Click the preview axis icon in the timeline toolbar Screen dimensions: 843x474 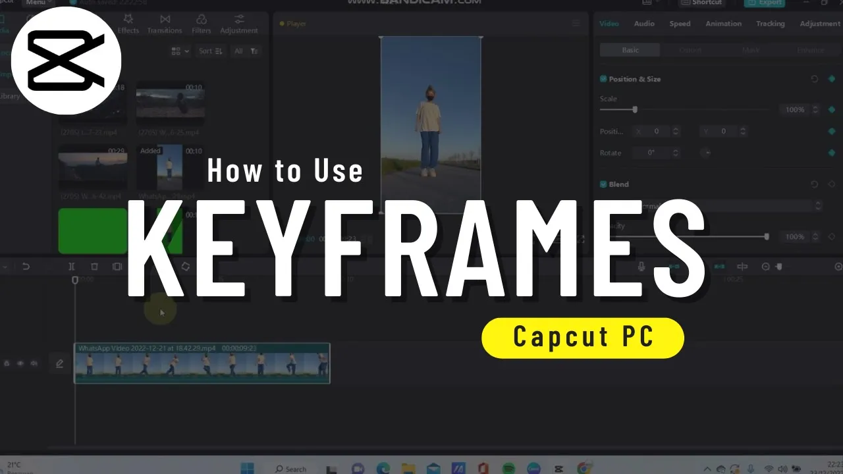point(742,267)
